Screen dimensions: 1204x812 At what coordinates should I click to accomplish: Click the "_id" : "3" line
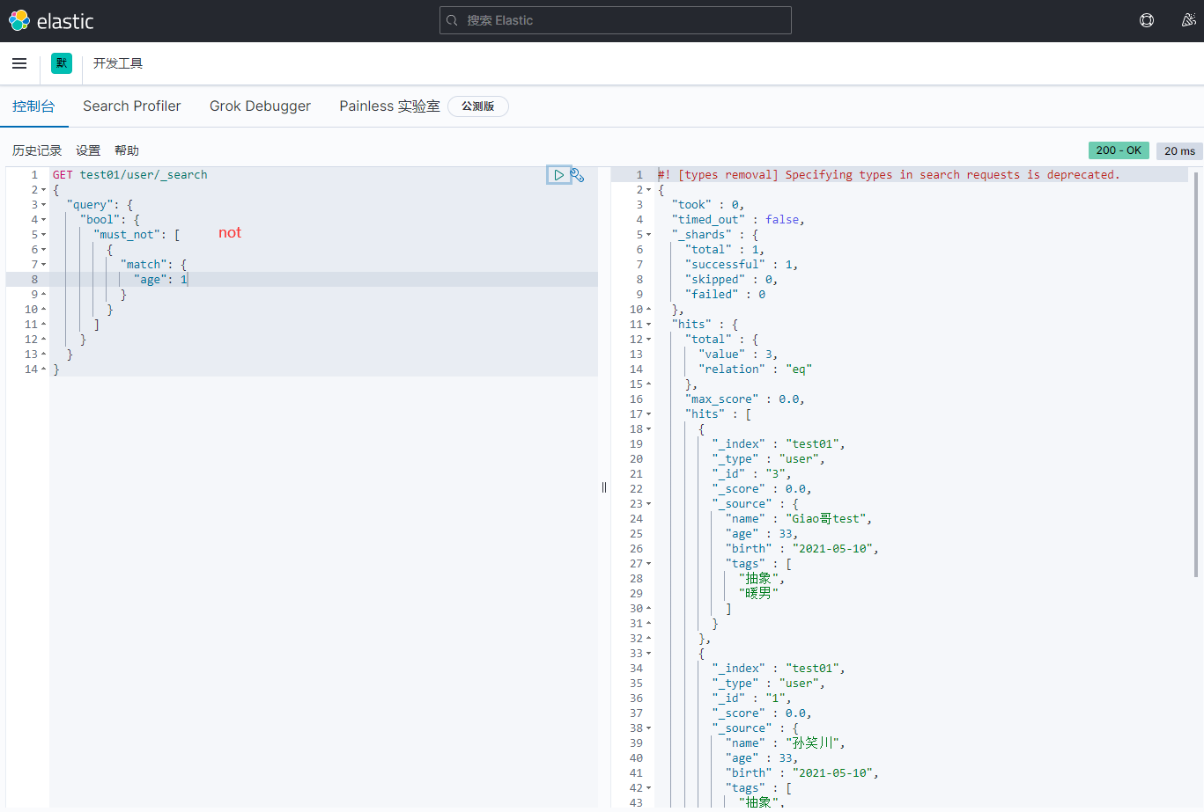(x=752, y=474)
